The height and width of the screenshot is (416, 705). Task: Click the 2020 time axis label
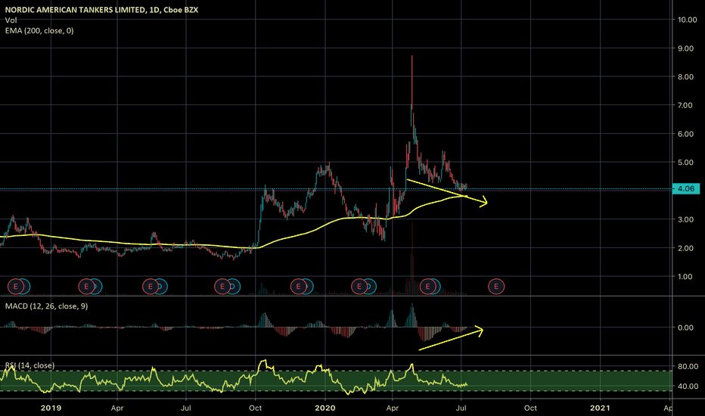tap(325, 408)
